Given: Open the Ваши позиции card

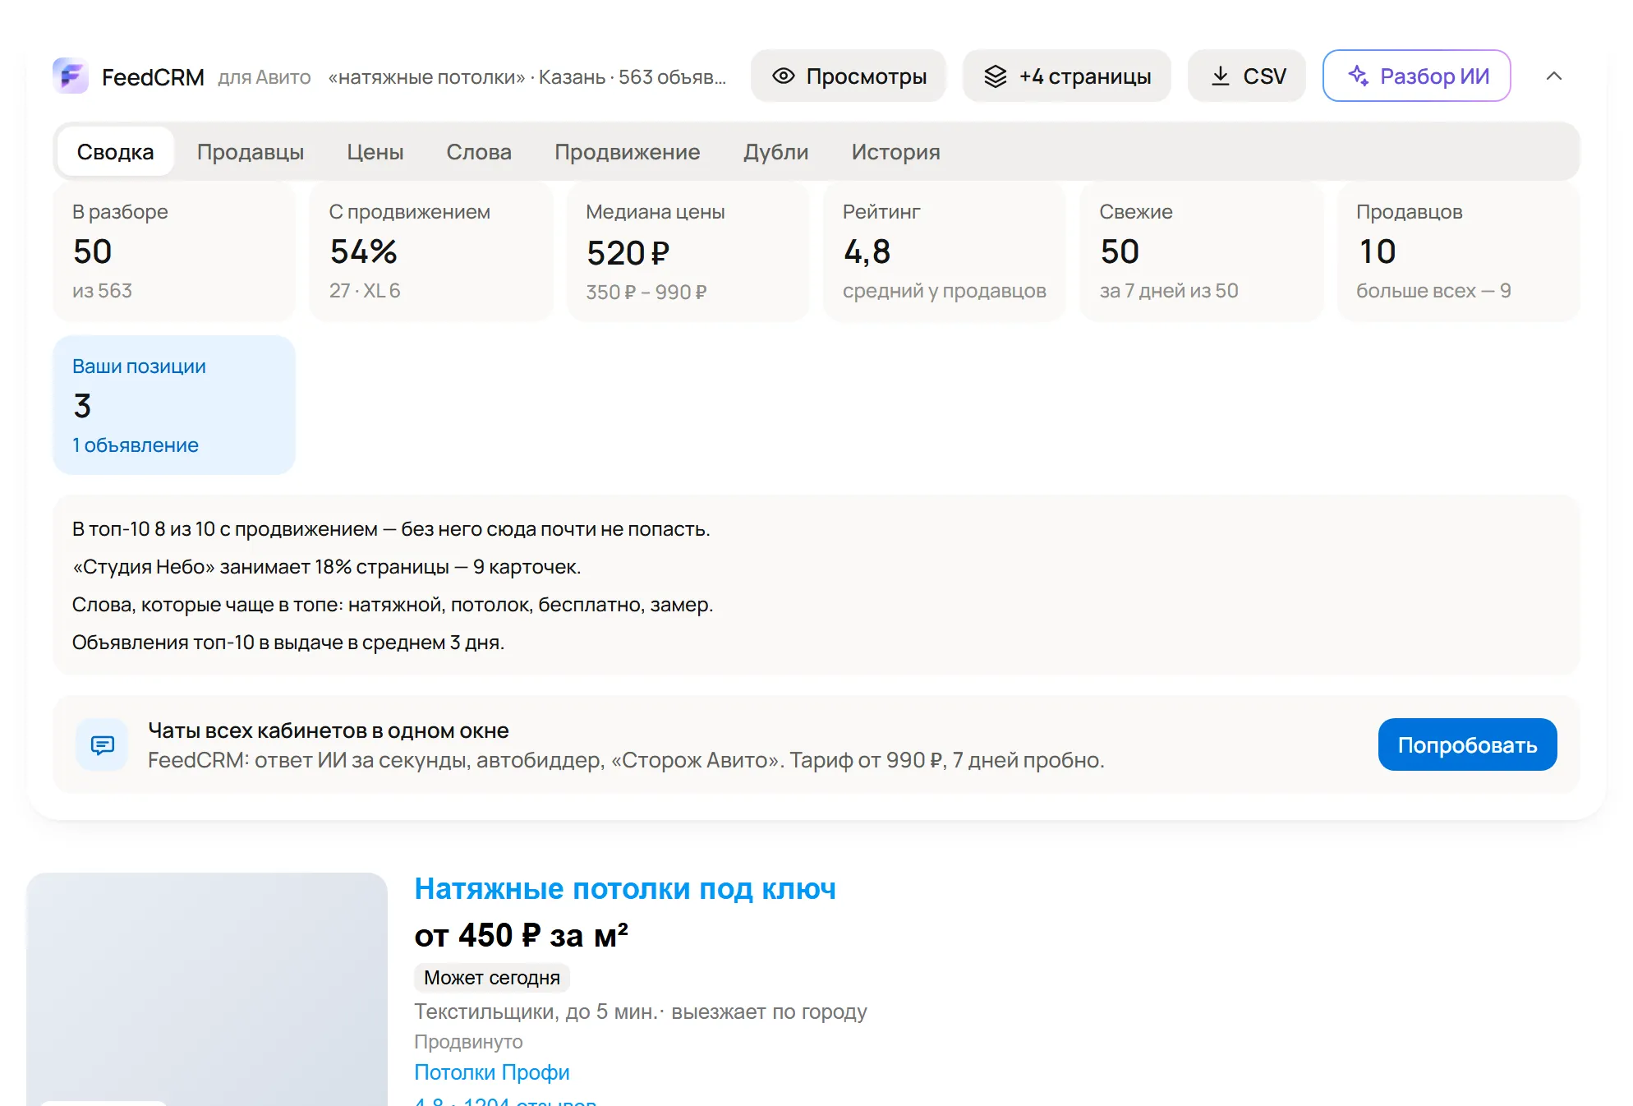Looking at the screenshot, I should tap(174, 405).
